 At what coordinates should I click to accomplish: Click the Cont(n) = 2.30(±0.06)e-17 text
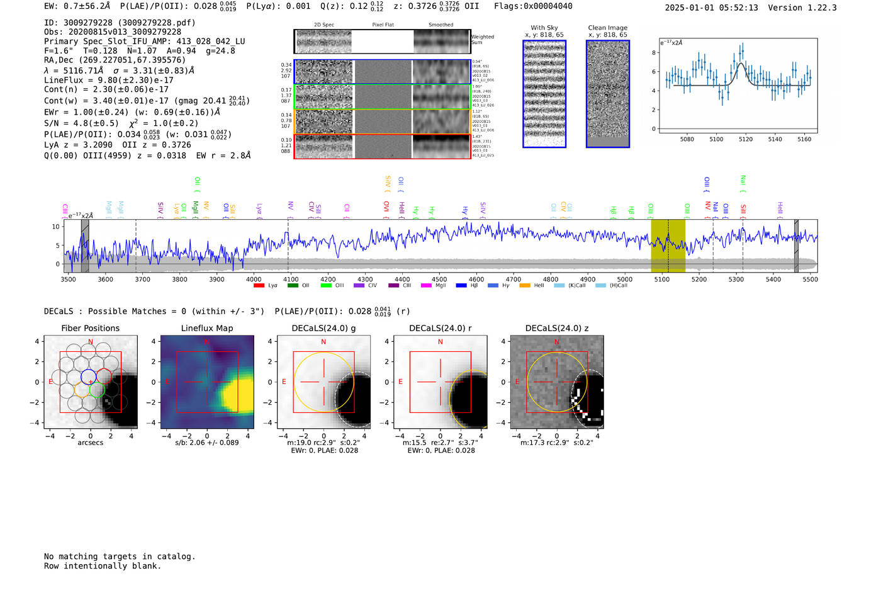point(106,89)
